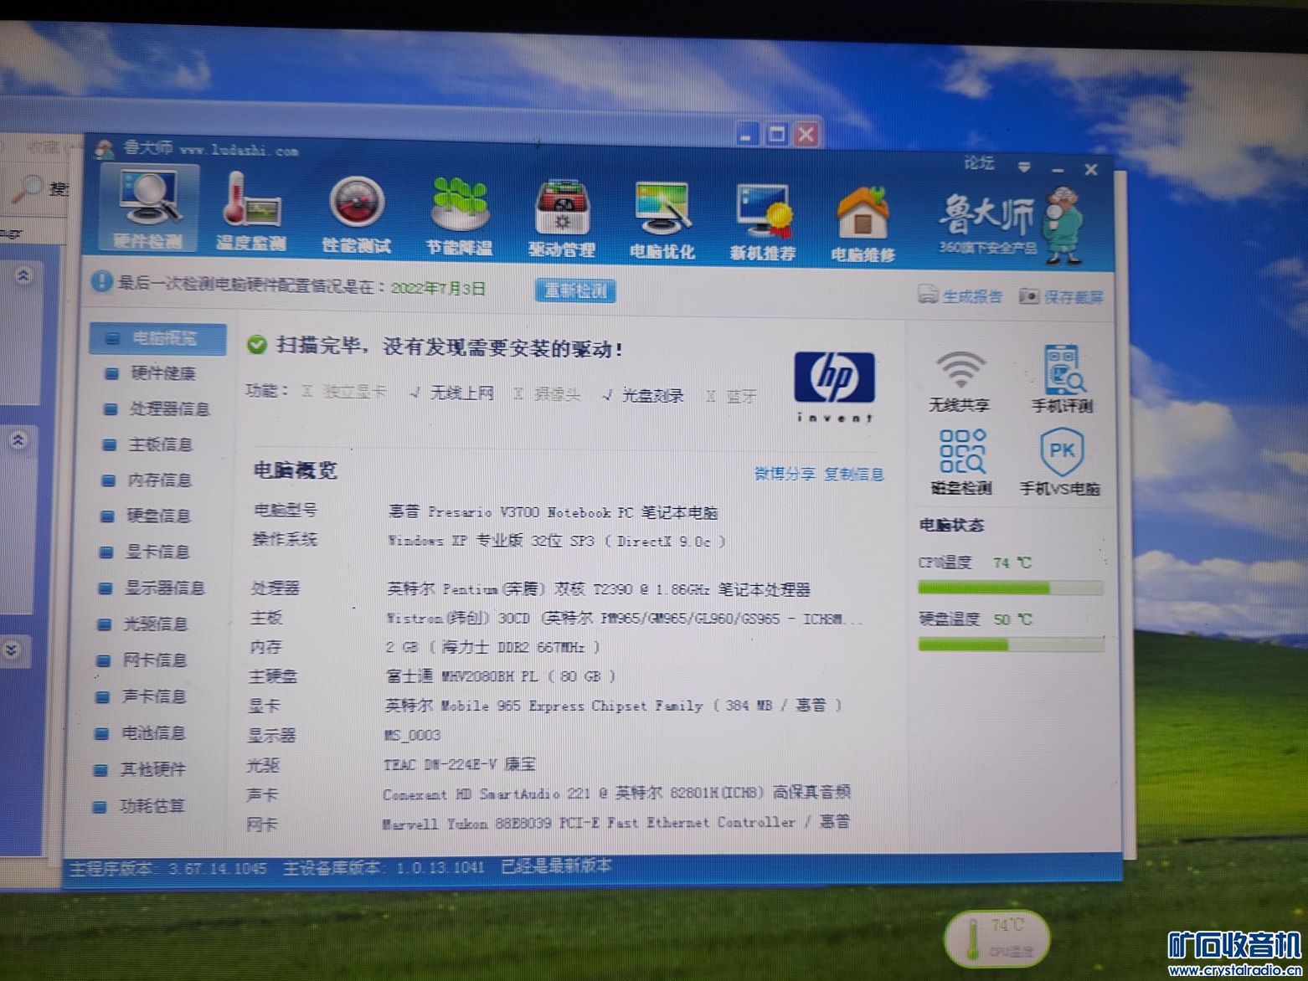1308x981 pixels.
Task: Open the 手机VS电脑 PK comparison
Action: pyautogui.click(x=1060, y=462)
